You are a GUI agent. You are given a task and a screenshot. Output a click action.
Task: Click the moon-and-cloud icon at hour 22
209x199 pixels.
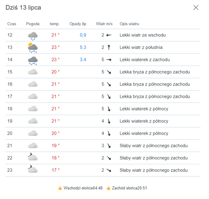coord(32,158)
